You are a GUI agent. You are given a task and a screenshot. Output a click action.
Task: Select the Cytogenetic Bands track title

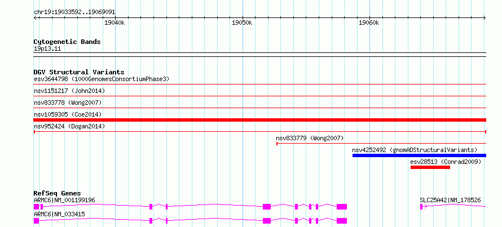67,42
